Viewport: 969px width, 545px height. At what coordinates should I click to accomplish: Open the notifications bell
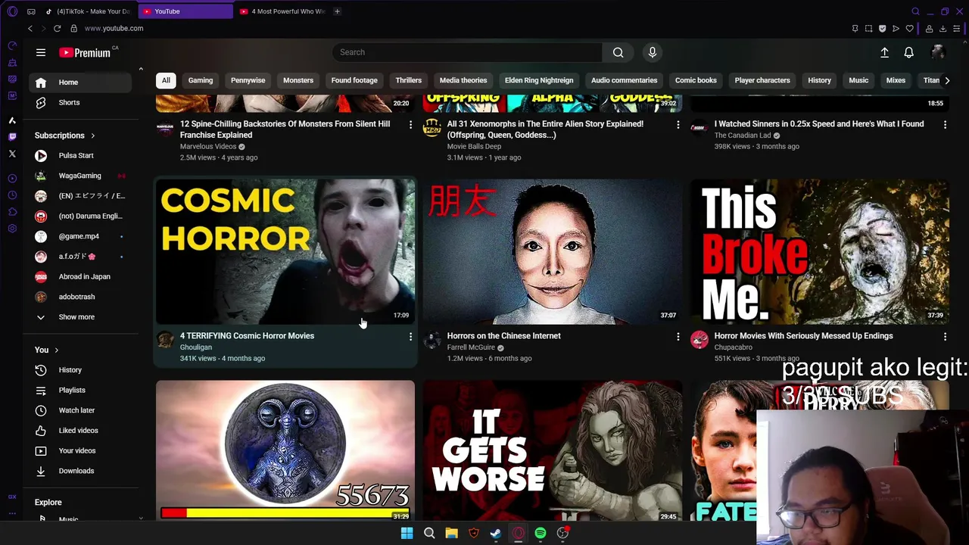908,52
